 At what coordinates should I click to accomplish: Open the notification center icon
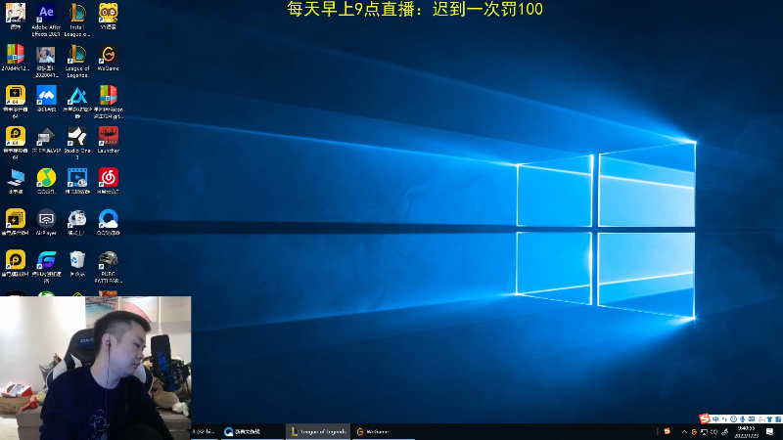(770, 432)
